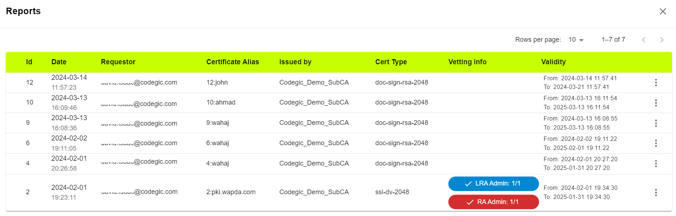Image resolution: width=676 pixels, height=216 pixels.
Task: Expand the Rows per page dropdown
Action: click(576, 40)
